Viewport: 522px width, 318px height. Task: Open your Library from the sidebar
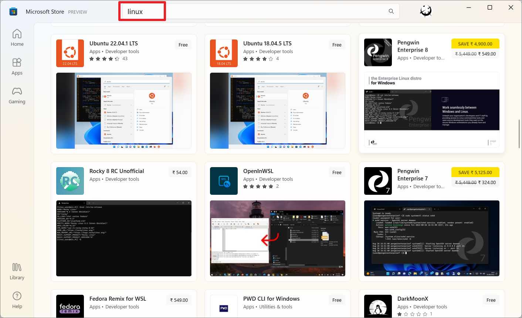(x=17, y=271)
